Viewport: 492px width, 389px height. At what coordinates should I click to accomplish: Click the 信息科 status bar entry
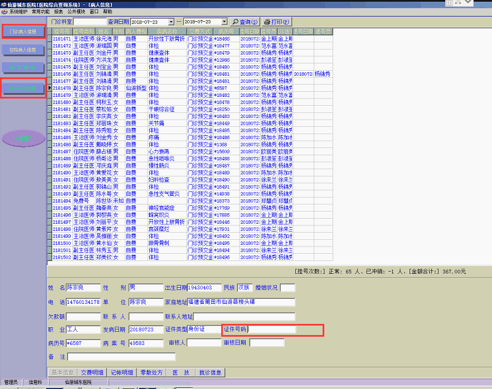coord(35,382)
